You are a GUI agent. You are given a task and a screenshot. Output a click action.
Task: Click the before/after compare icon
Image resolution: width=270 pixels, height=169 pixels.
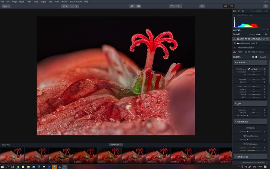(139, 6)
